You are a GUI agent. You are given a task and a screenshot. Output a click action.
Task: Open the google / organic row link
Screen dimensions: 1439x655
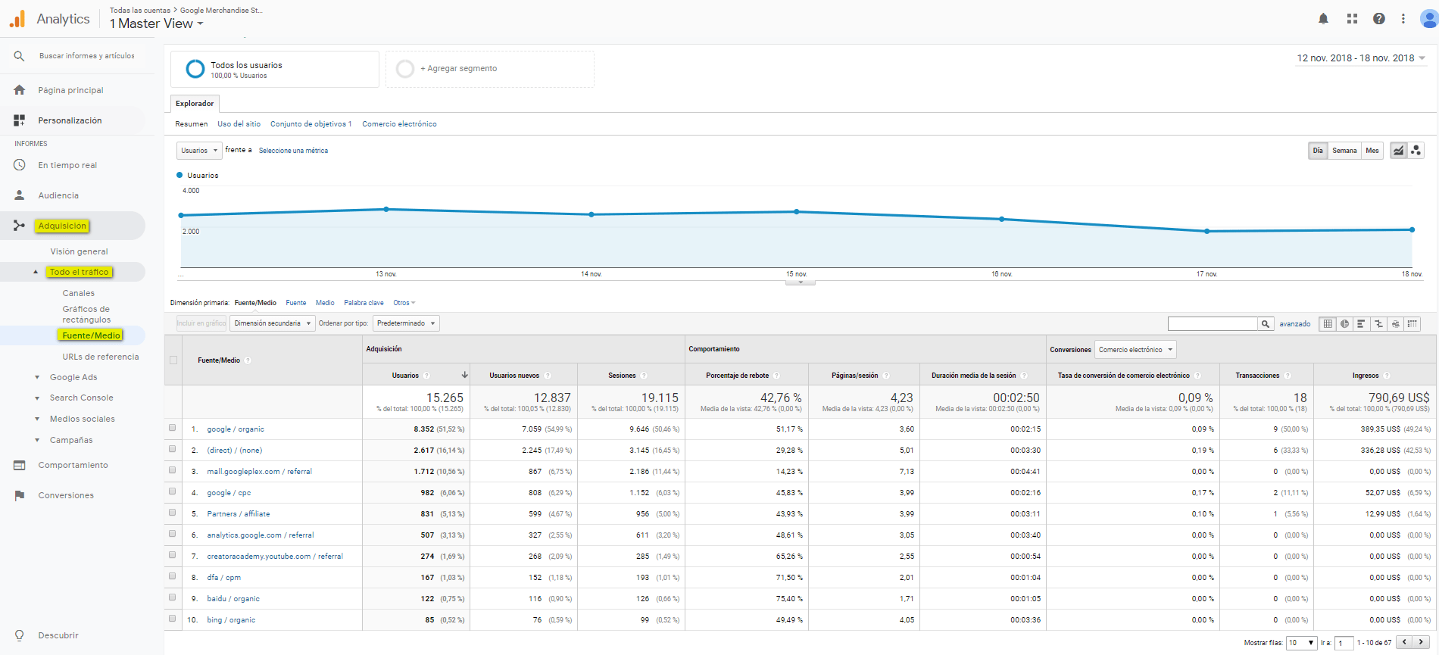point(236,429)
